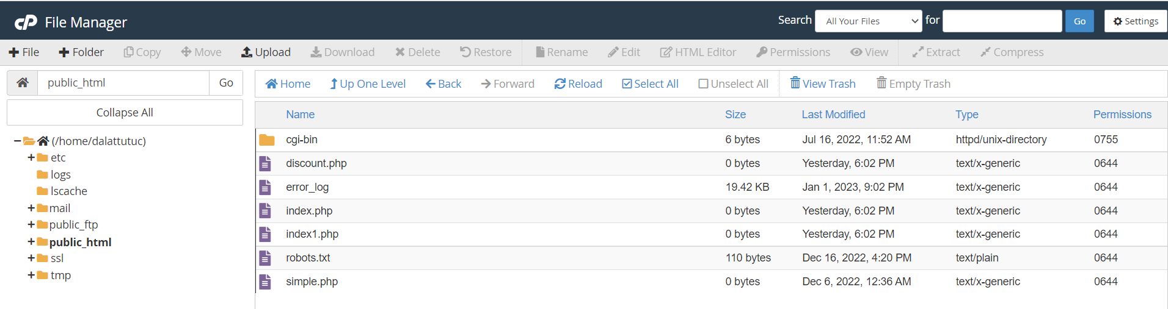Image resolution: width=1168 pixels, height=309 pixels.
Task: Open Settings with the gear button
Action: click(x=1135, y=21)
